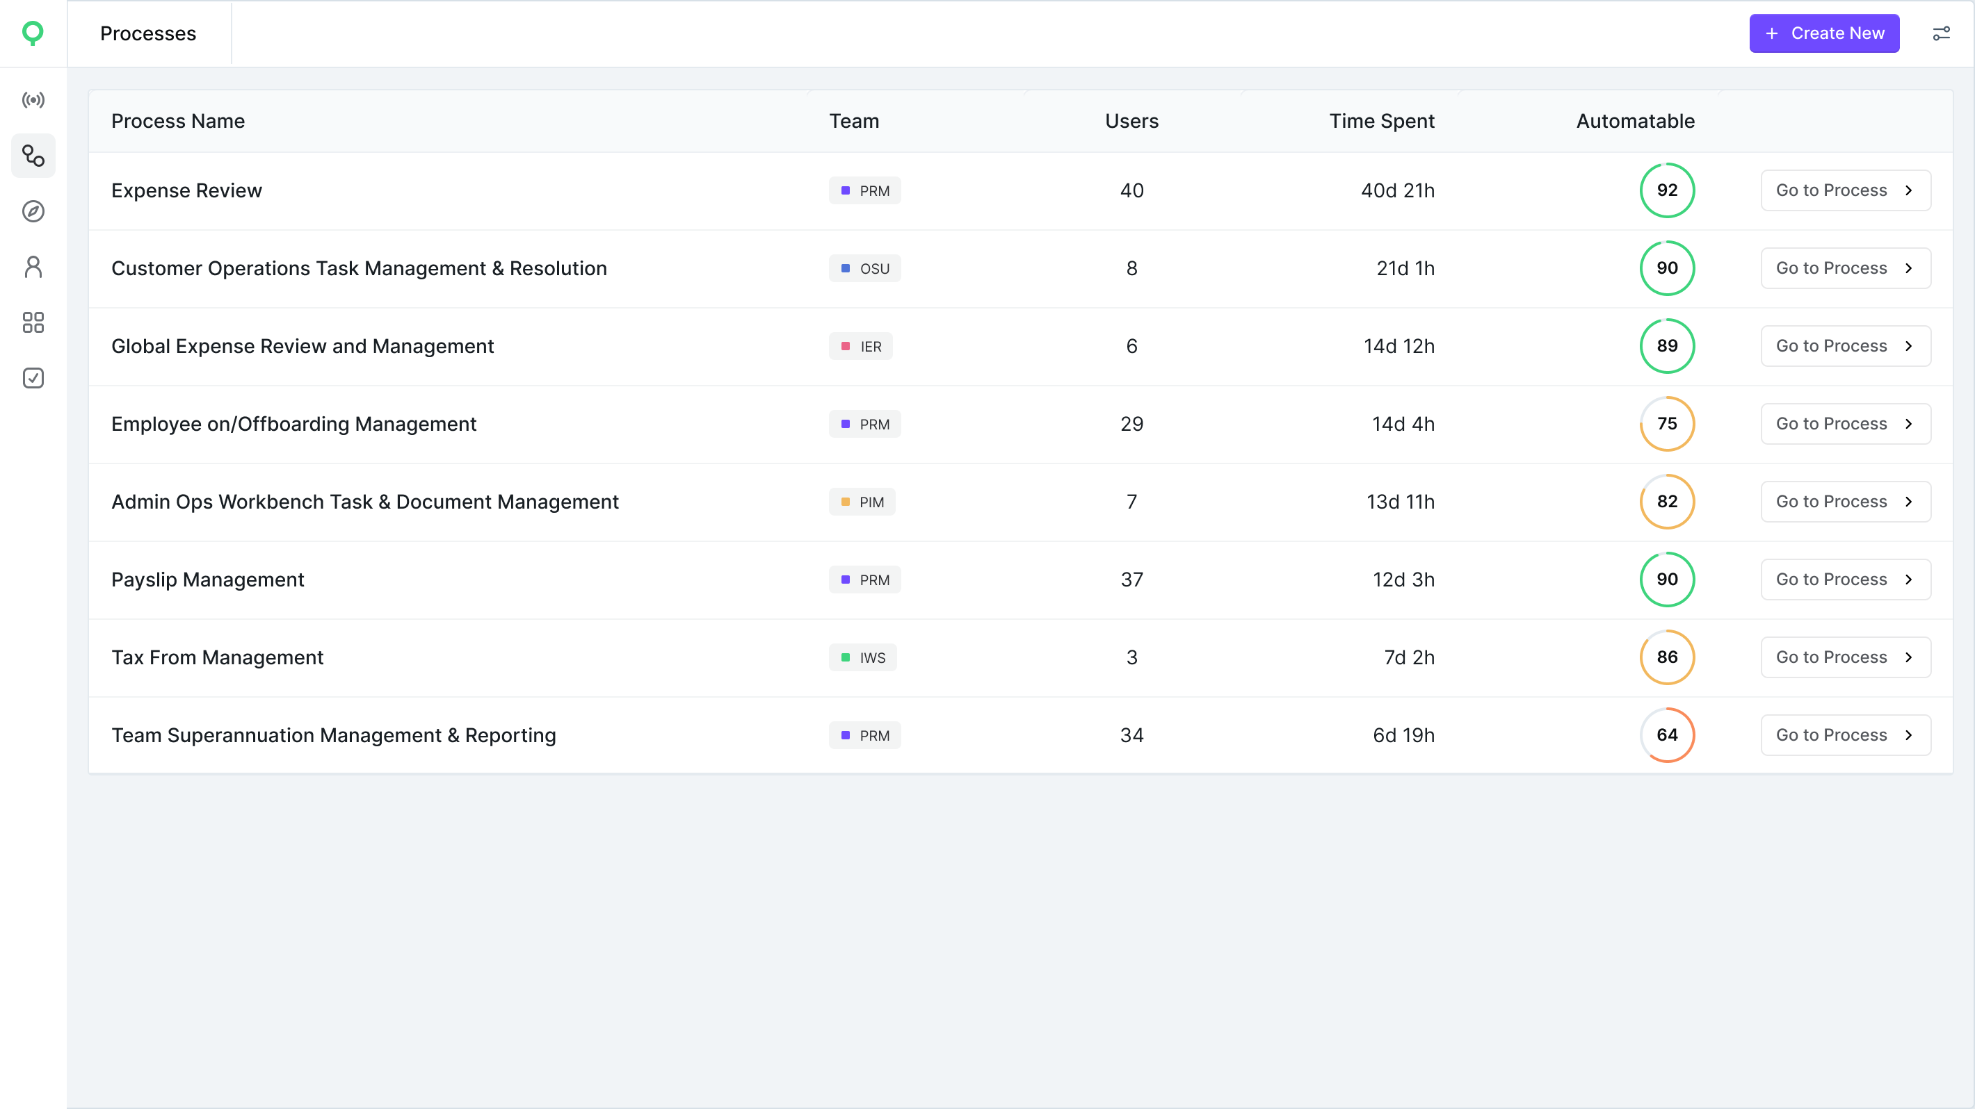
Task: Open the apps grid icon in sidebar
Action: (x=33, y=322)
